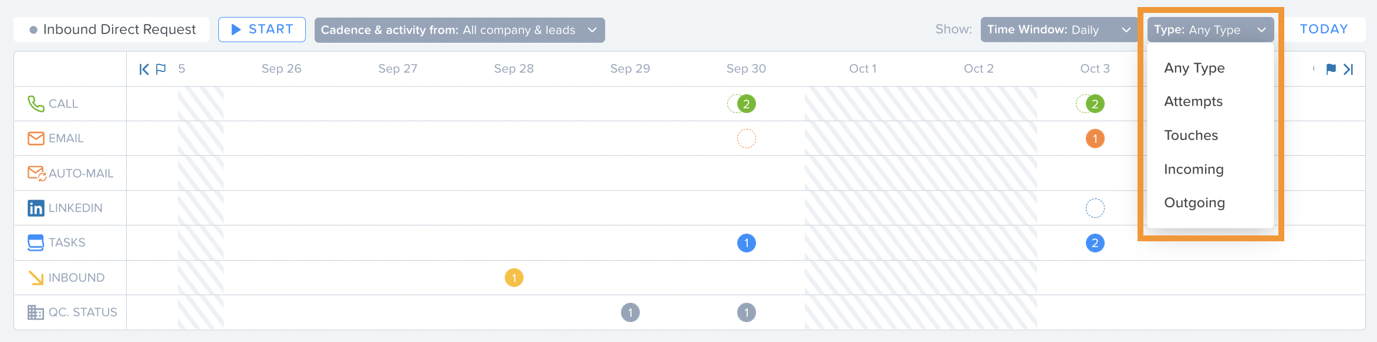
Task: Select Attempts from type menu
Action: pyautogui.click(x=1193, y=101)
